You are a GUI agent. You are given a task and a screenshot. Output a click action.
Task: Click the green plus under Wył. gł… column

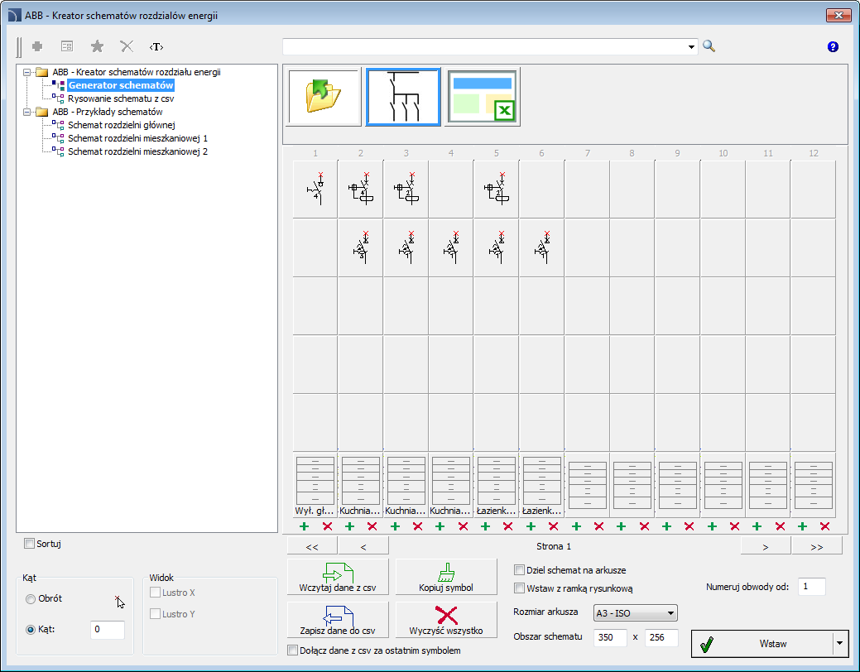click(305, 526)
